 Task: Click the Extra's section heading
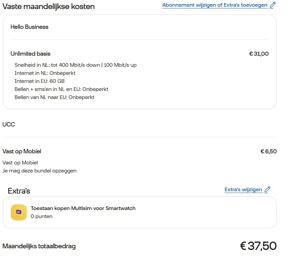tap(19, 191)
